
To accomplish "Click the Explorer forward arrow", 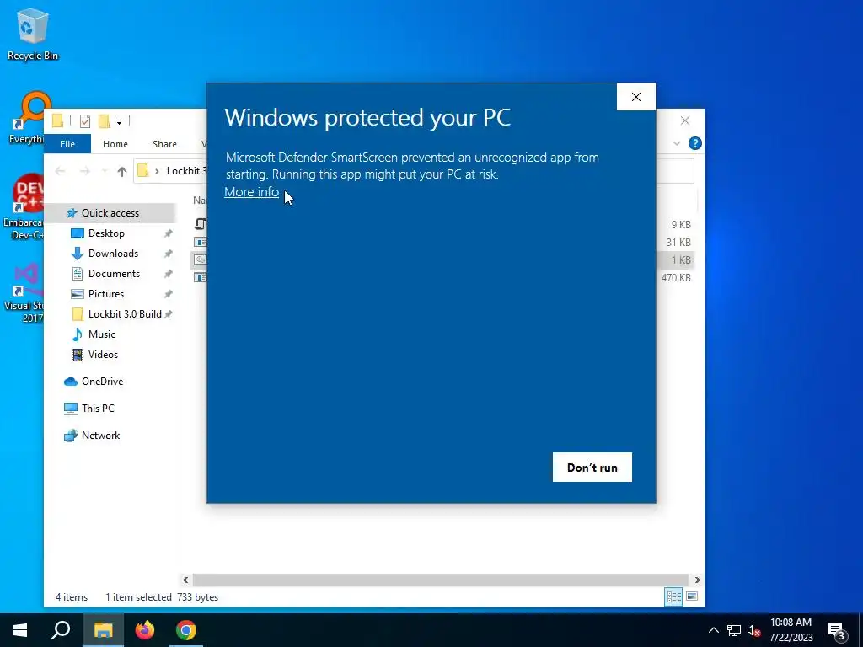I will click(x=85, y=171).
